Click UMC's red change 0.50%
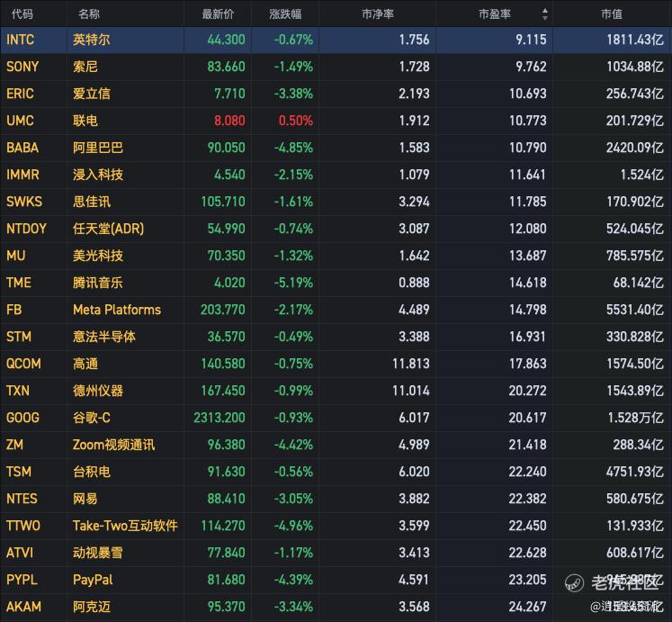 pyautogui.click(x=296, y=121)
